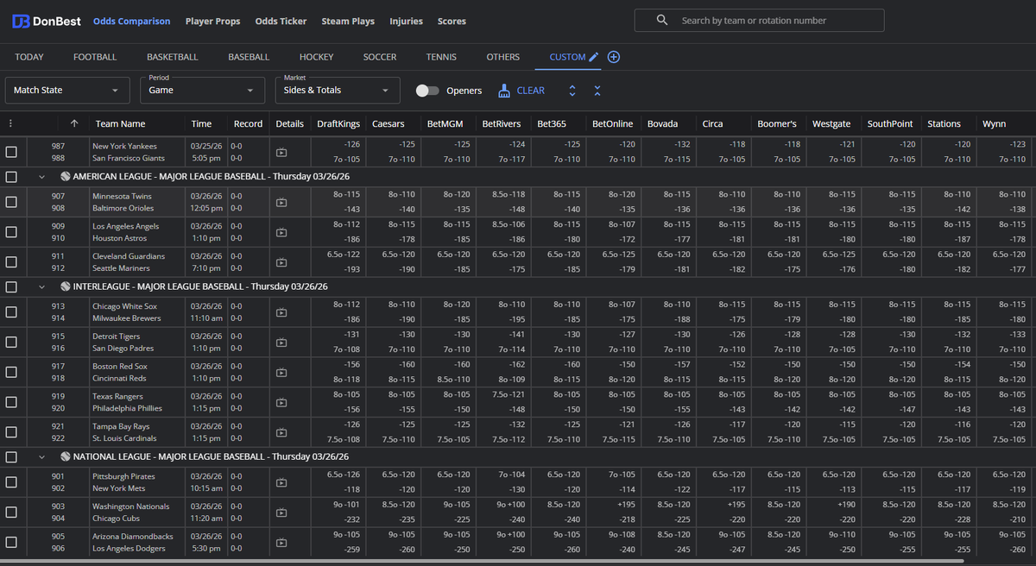Open details icon for Guardians-Mariners game
The image size is (1036, 566).
coord(281,262)
